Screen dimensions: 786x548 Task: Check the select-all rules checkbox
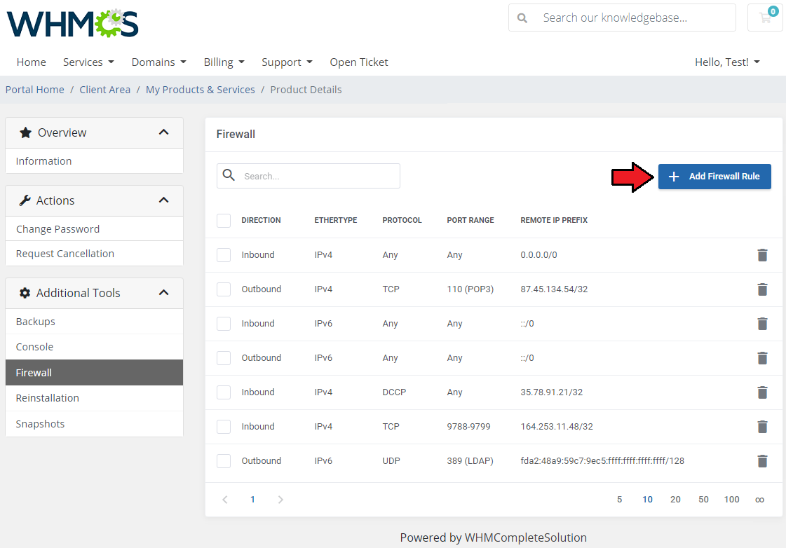tap(224, 221)
